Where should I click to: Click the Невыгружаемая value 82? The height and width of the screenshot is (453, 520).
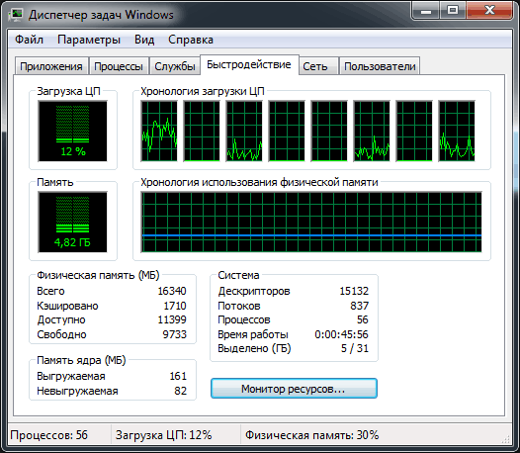coord(180,391)
